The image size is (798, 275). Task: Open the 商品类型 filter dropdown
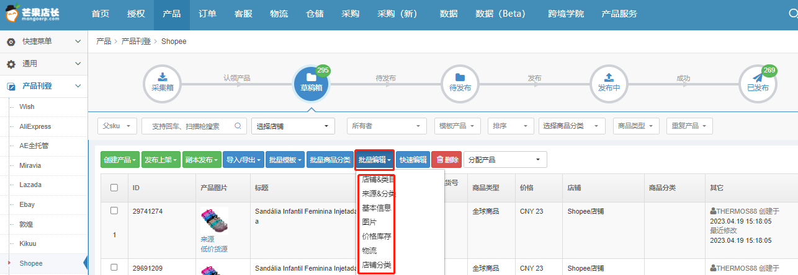pos(636,126)
